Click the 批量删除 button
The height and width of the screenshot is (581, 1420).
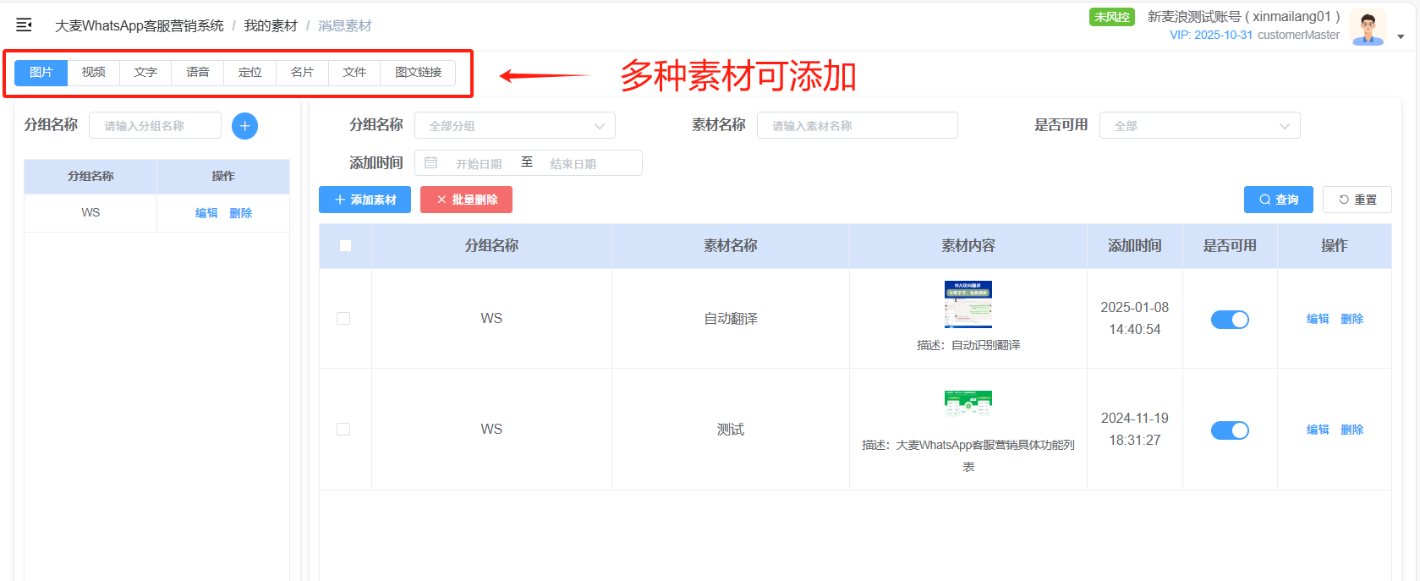pyautogui.click(x=466, y=200)
